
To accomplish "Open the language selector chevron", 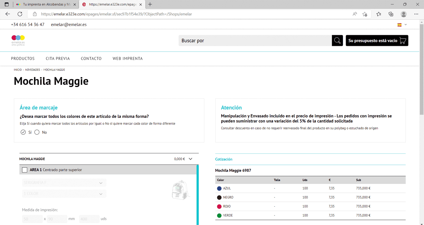I will (x=406, y=25).
